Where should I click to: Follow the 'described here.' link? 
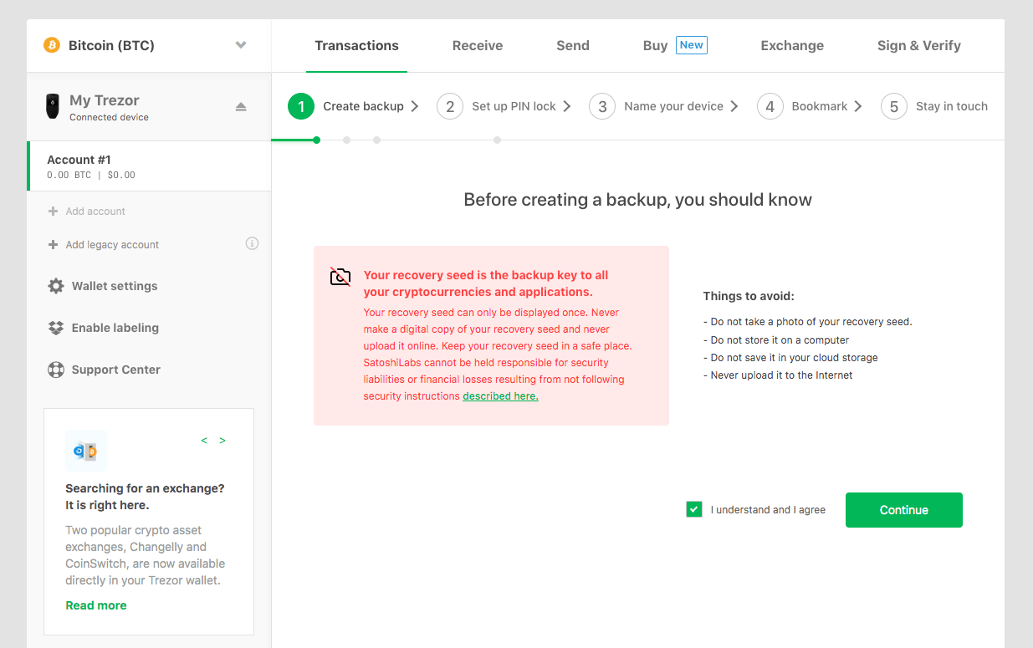(x=500, y=396)
